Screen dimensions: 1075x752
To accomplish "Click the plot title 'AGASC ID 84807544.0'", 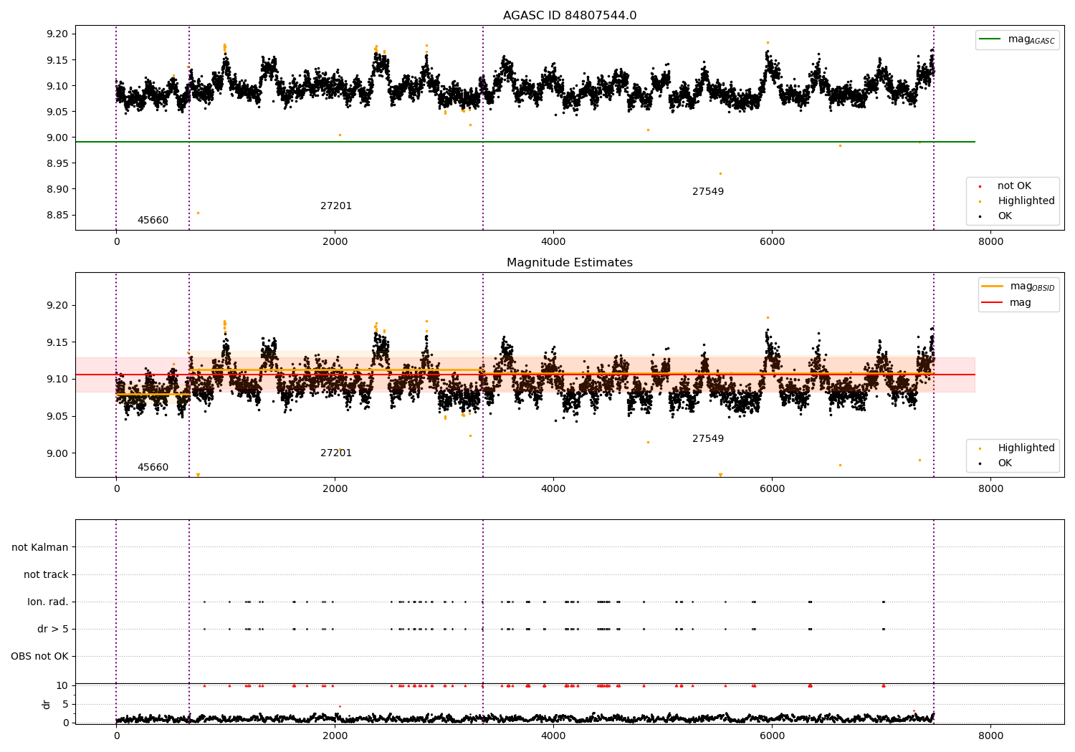I will click(x=570, y=16).
